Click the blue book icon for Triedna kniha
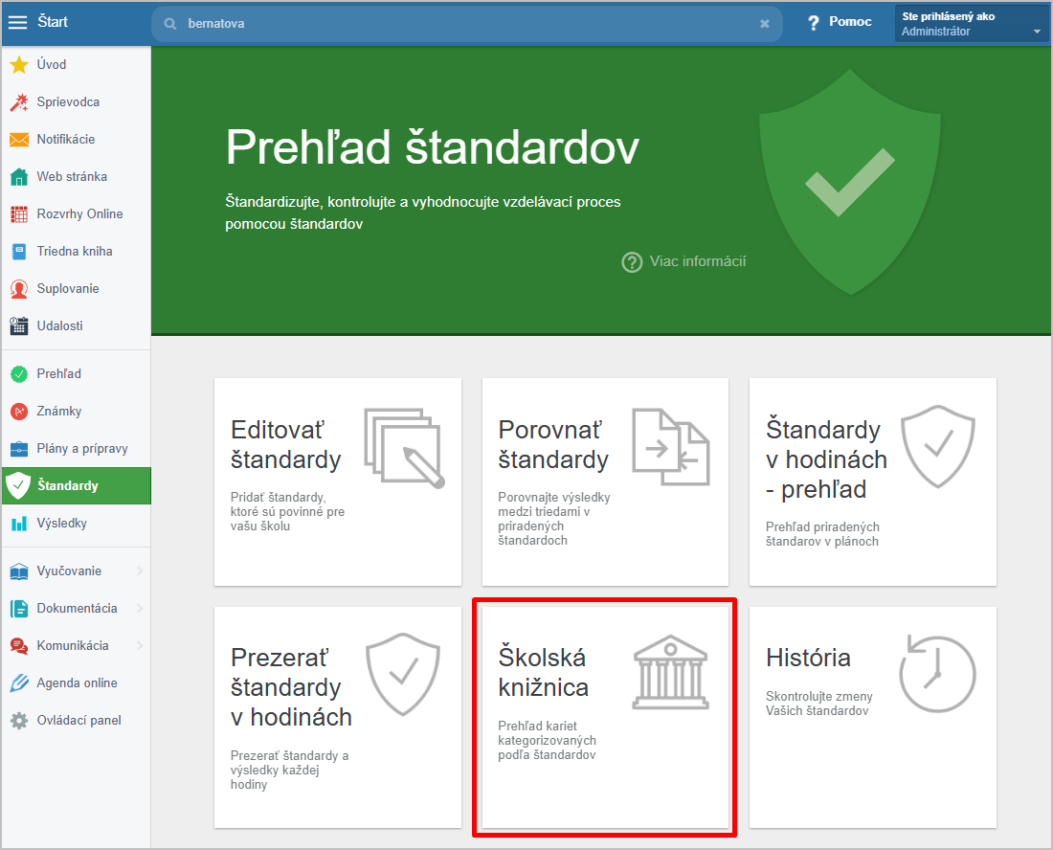 [19, 251]
